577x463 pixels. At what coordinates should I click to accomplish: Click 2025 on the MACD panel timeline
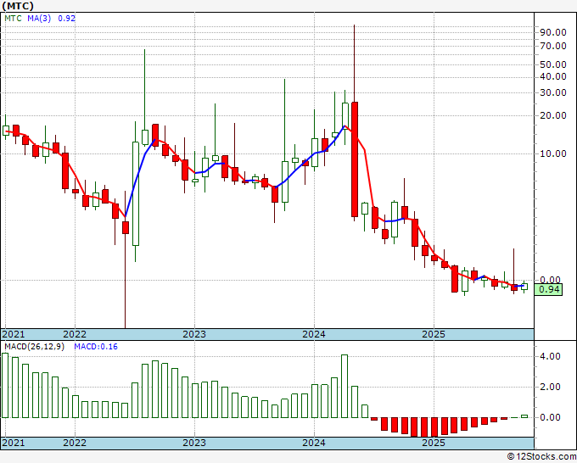434,443
